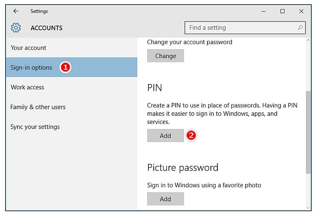This screenshot has height=214, width=314.
Task: Close the Settings window
Action: pyautogui.click(x=301, y=11)
